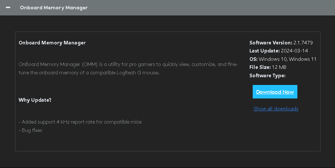Image resolution: width=335 pixels, height=168 pixels.
Task: Click the Last Update label
Action: point(265,51)
